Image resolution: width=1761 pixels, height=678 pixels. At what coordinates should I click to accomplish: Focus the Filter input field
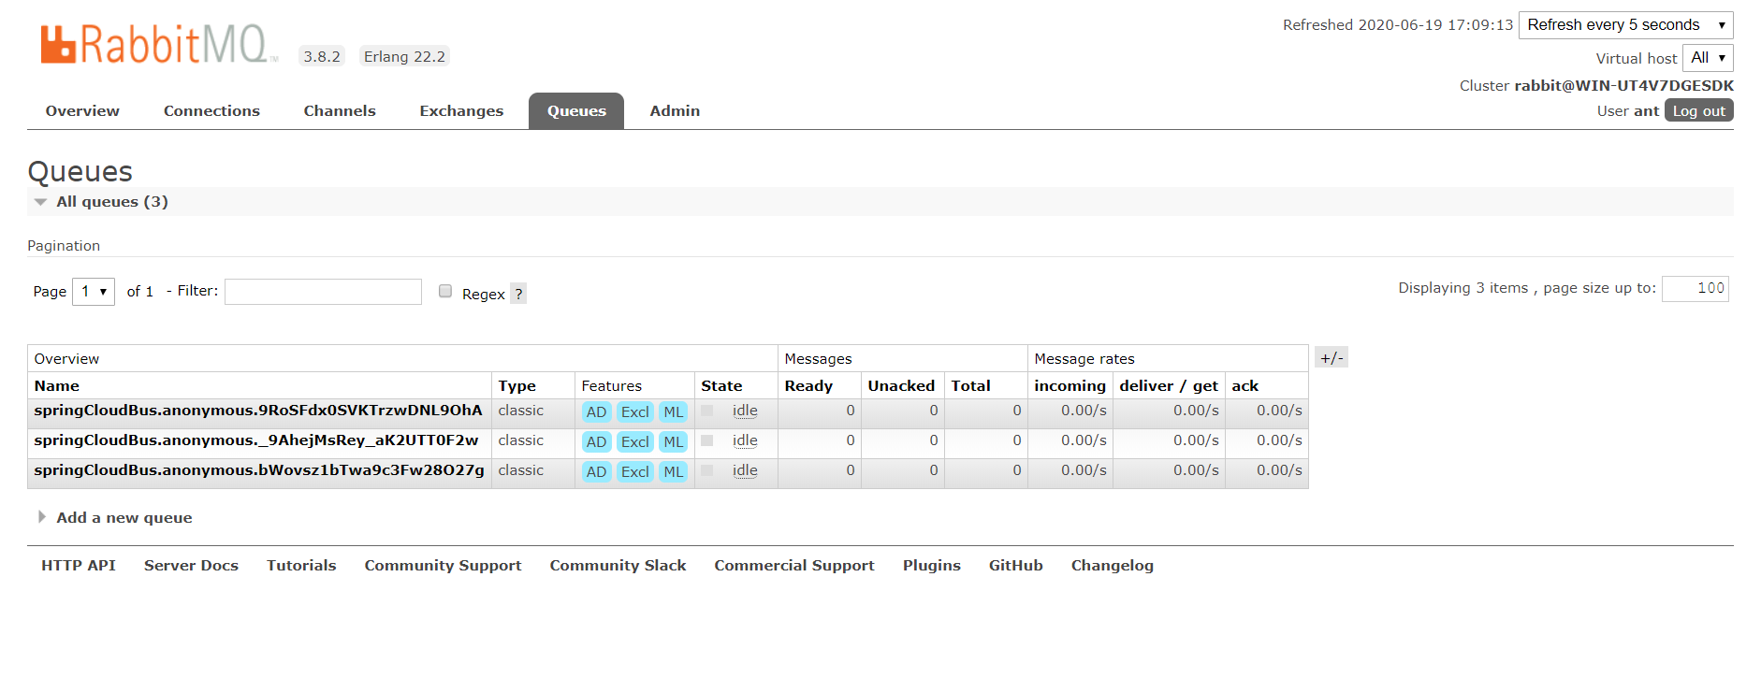[x=323, y=292]
